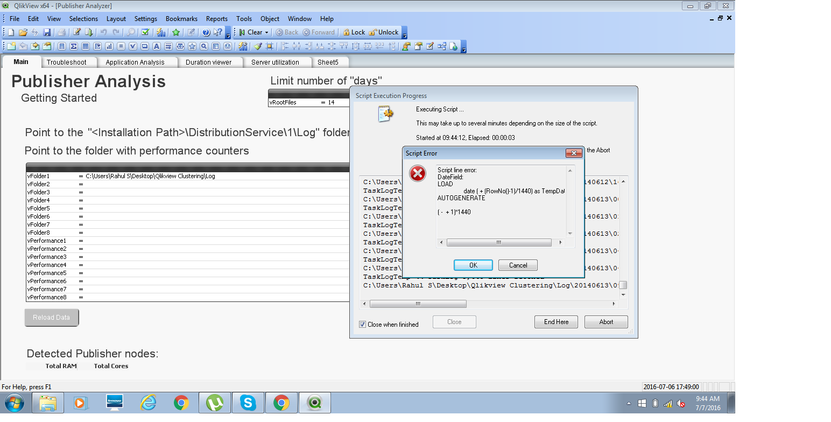Click the Save document floppy icon
The height and width of the screenshot is (422, 831).
[47, 32]
